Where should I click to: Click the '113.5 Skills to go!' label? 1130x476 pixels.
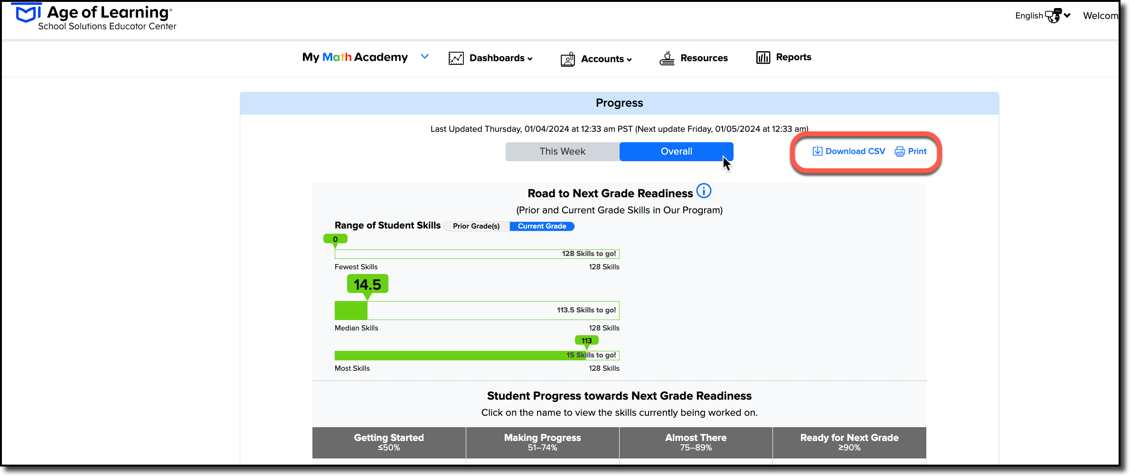586,310
